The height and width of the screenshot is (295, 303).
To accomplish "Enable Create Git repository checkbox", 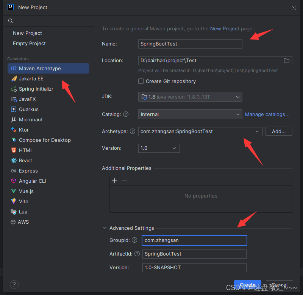I will coord(141,81).
